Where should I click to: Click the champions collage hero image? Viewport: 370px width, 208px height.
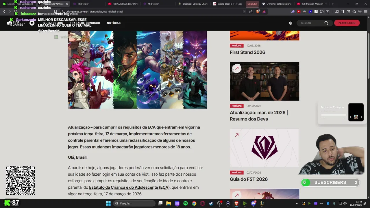[x=137, y=70]
